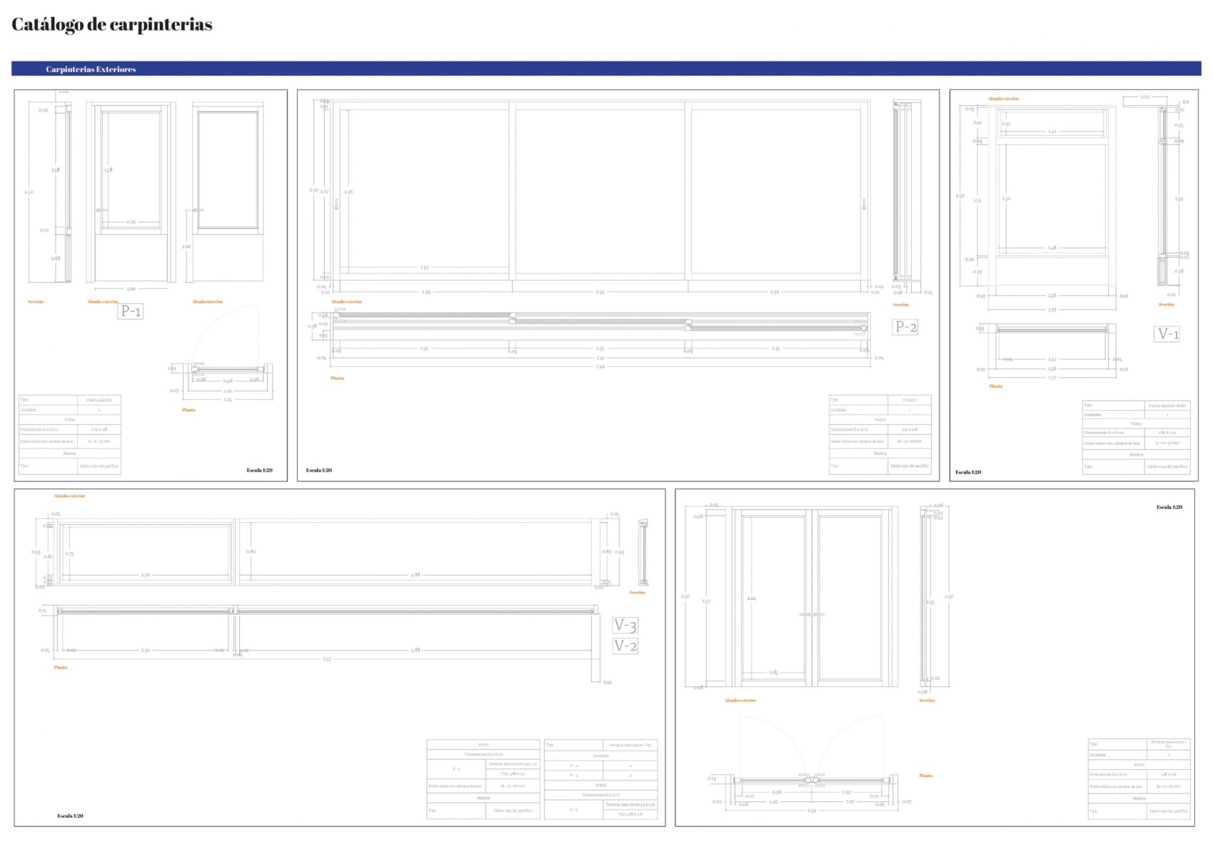Click the 'Catálogo de carpinterias' page title
Screen dimensions: 1213x857
111,24
